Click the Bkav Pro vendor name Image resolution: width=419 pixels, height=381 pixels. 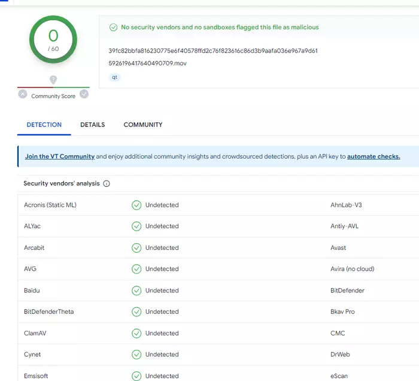click(x=342, y=312)
